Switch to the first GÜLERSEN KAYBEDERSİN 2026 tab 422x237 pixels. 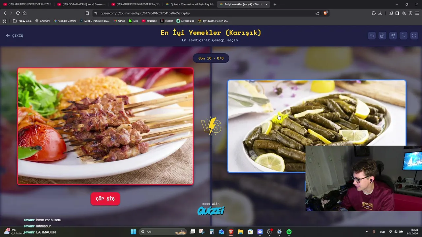(x=27, y=4)
